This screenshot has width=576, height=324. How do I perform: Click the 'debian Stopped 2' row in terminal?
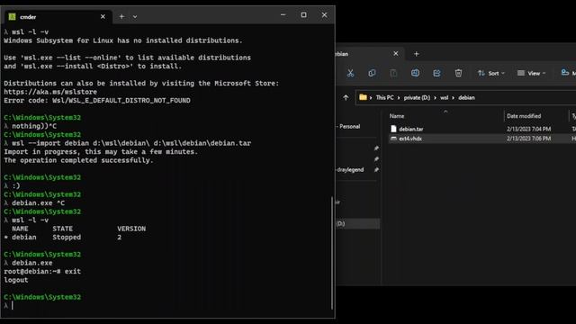click(63, 238)
